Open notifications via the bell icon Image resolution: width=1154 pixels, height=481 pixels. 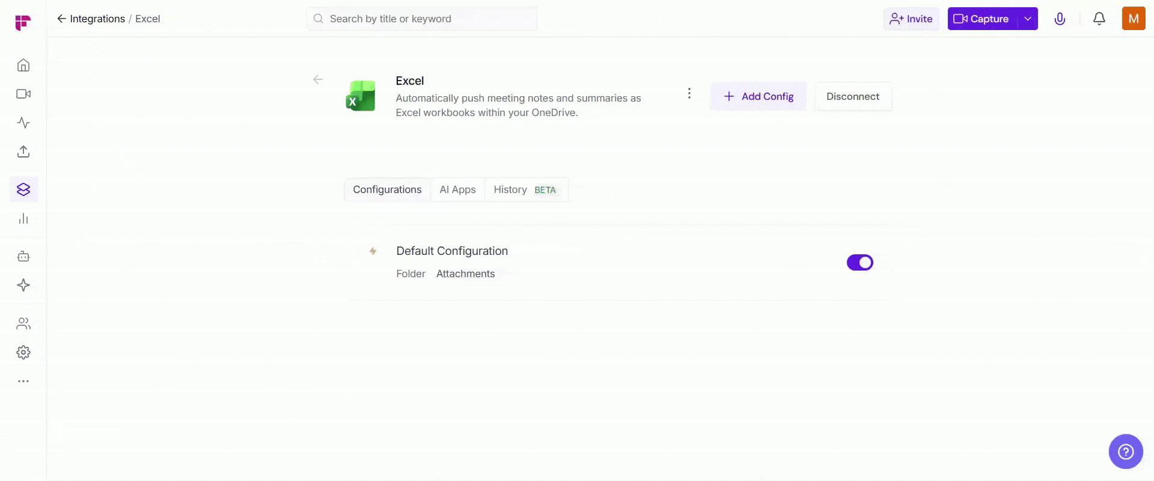click(x=1099, y=19)
